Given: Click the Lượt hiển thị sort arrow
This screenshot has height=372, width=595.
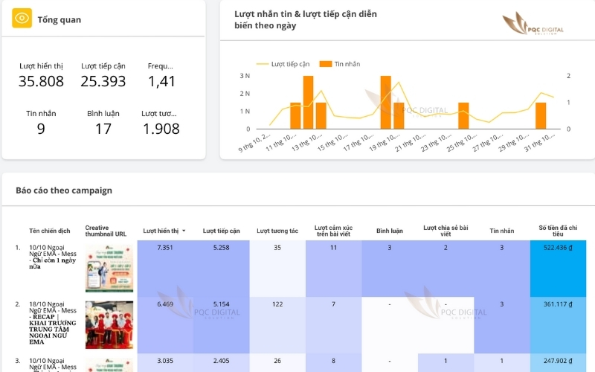Looking at the screenshot, I should click(x=184, y=231).
